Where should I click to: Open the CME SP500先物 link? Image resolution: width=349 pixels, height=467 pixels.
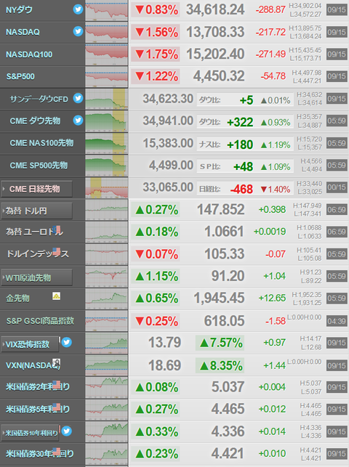pos(39,166)
